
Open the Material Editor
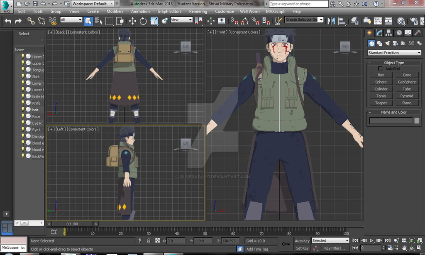tap(401, 21)
